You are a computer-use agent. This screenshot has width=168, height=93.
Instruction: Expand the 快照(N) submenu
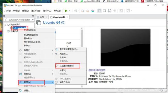coord(36,74)
